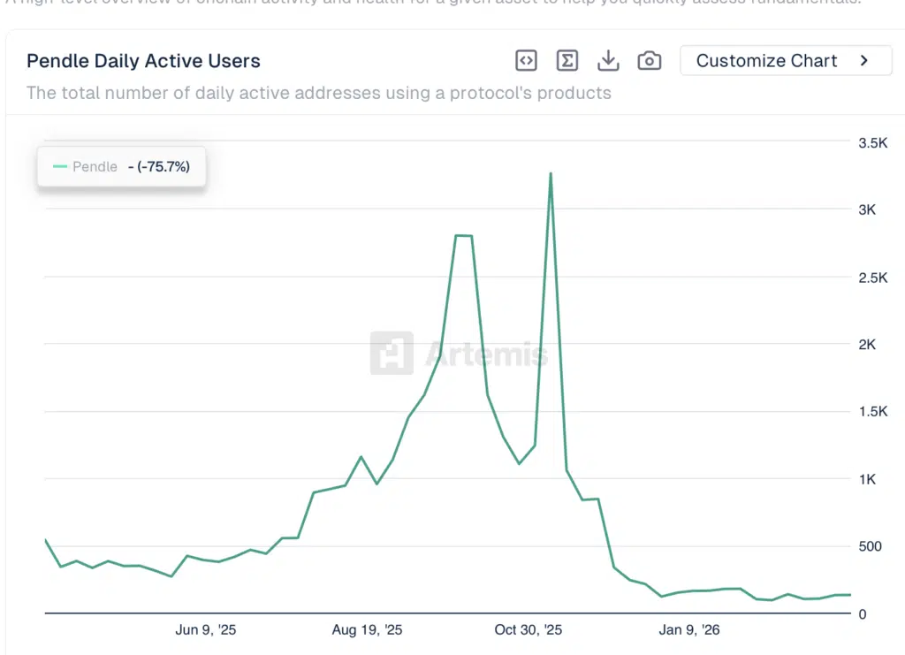Image resolution: width=905 pixels, height=655 pixels.
Task: Click the 3.5K y-axis label
Action: tap(872, 143)
